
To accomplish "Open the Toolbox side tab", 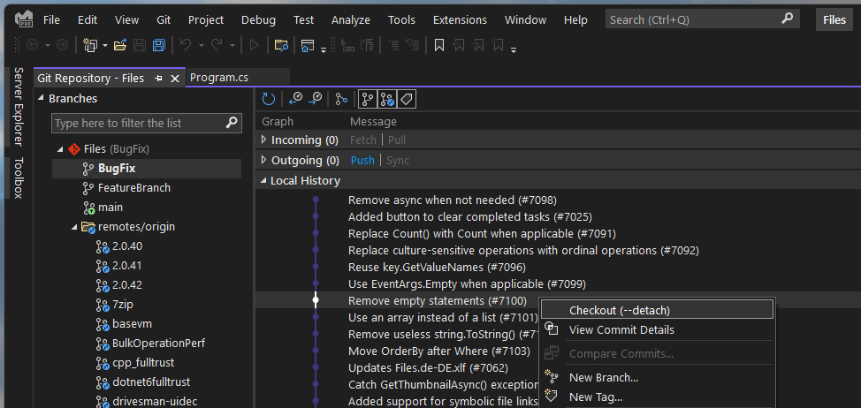I will (19, 178).
